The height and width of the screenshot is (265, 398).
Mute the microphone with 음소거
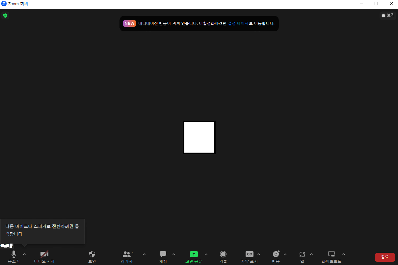(x=13, y=256)
